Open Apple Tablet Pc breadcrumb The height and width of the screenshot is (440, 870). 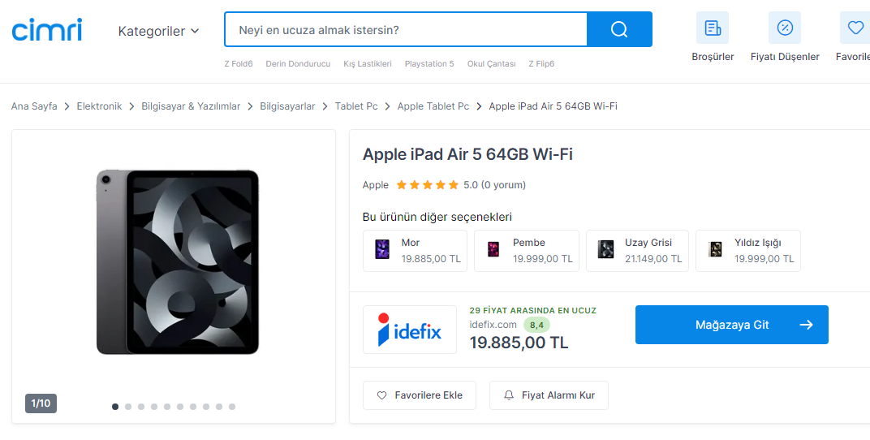click(x=433, y=106)
